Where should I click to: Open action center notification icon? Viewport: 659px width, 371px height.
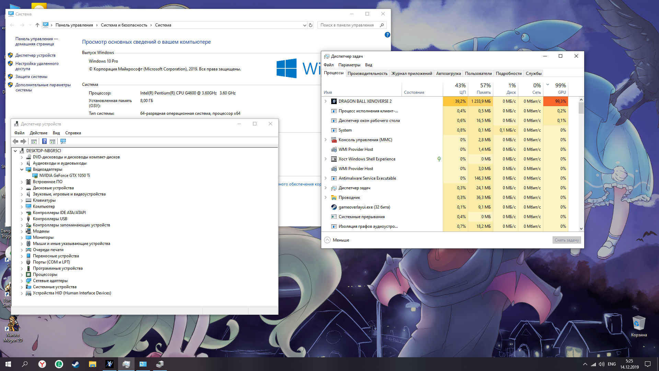coord(648,364)
